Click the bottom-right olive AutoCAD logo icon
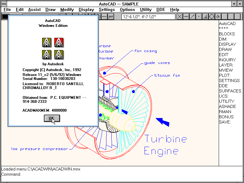This screenshot has height=183, width=244. point(59,55)
